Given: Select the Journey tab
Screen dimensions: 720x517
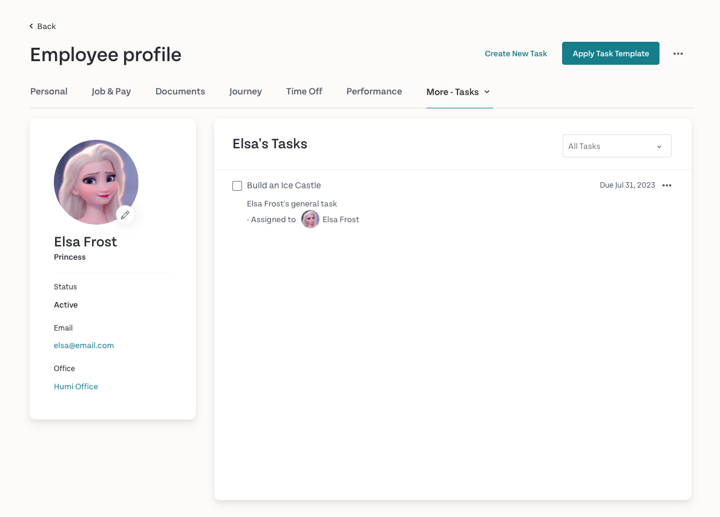Looking at the screenshot, I should point(246,91).
